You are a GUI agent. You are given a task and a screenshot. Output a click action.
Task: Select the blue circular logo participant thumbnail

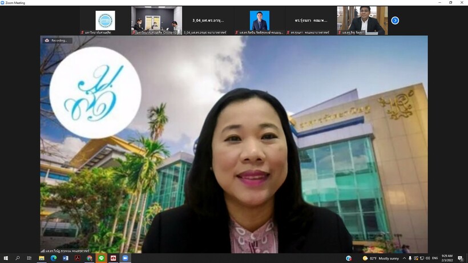pos(105,21)
